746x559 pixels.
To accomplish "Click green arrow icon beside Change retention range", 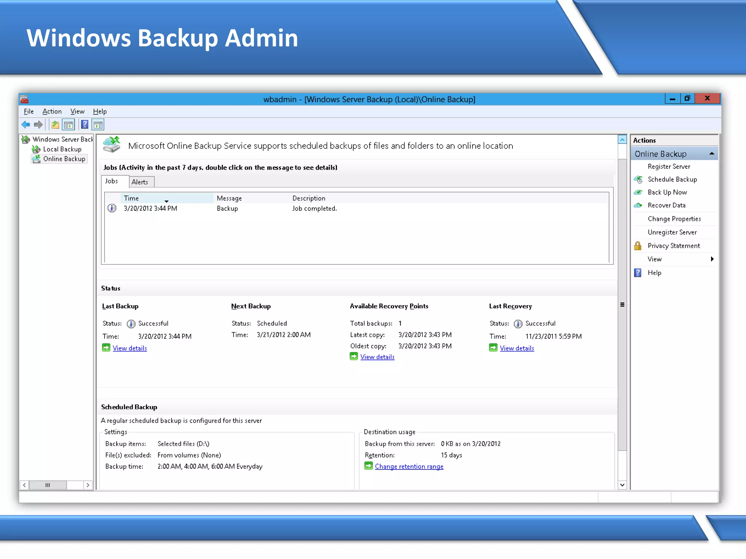I will pos(369,466).
